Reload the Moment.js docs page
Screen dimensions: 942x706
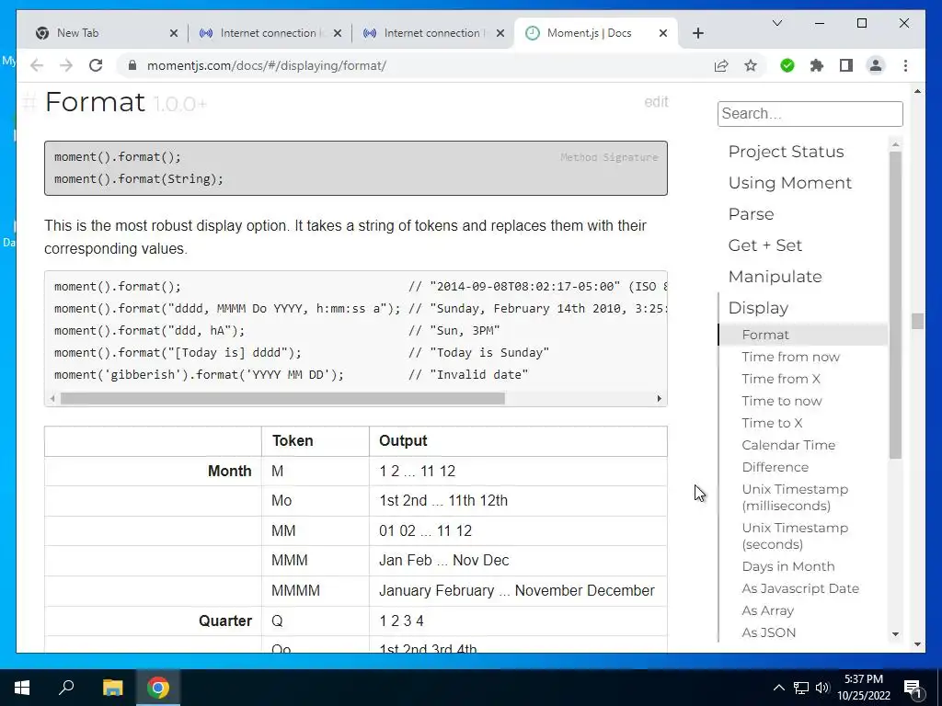point(96,65)
